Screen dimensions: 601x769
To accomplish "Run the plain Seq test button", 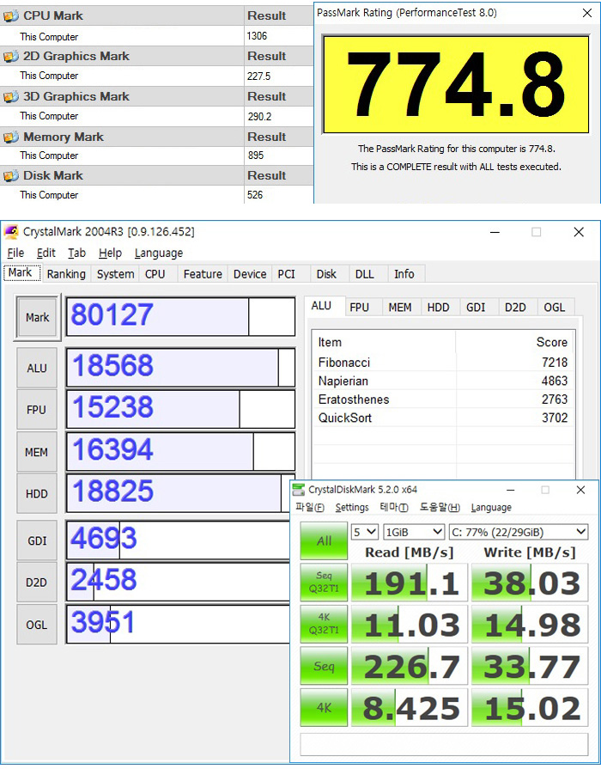I will pyautogui.click(x=324, y=666).
